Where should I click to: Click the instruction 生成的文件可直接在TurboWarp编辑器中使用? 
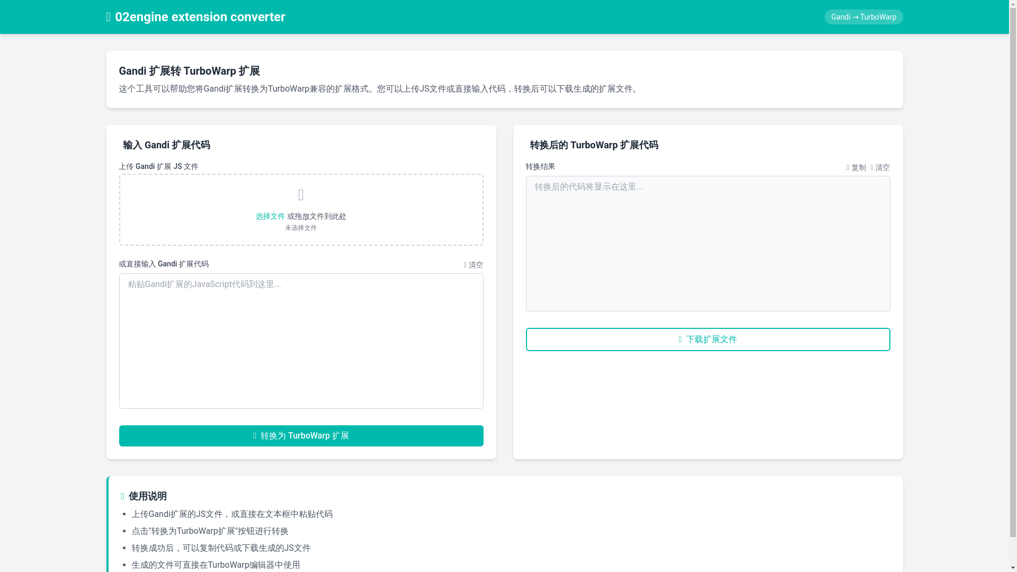216,565
